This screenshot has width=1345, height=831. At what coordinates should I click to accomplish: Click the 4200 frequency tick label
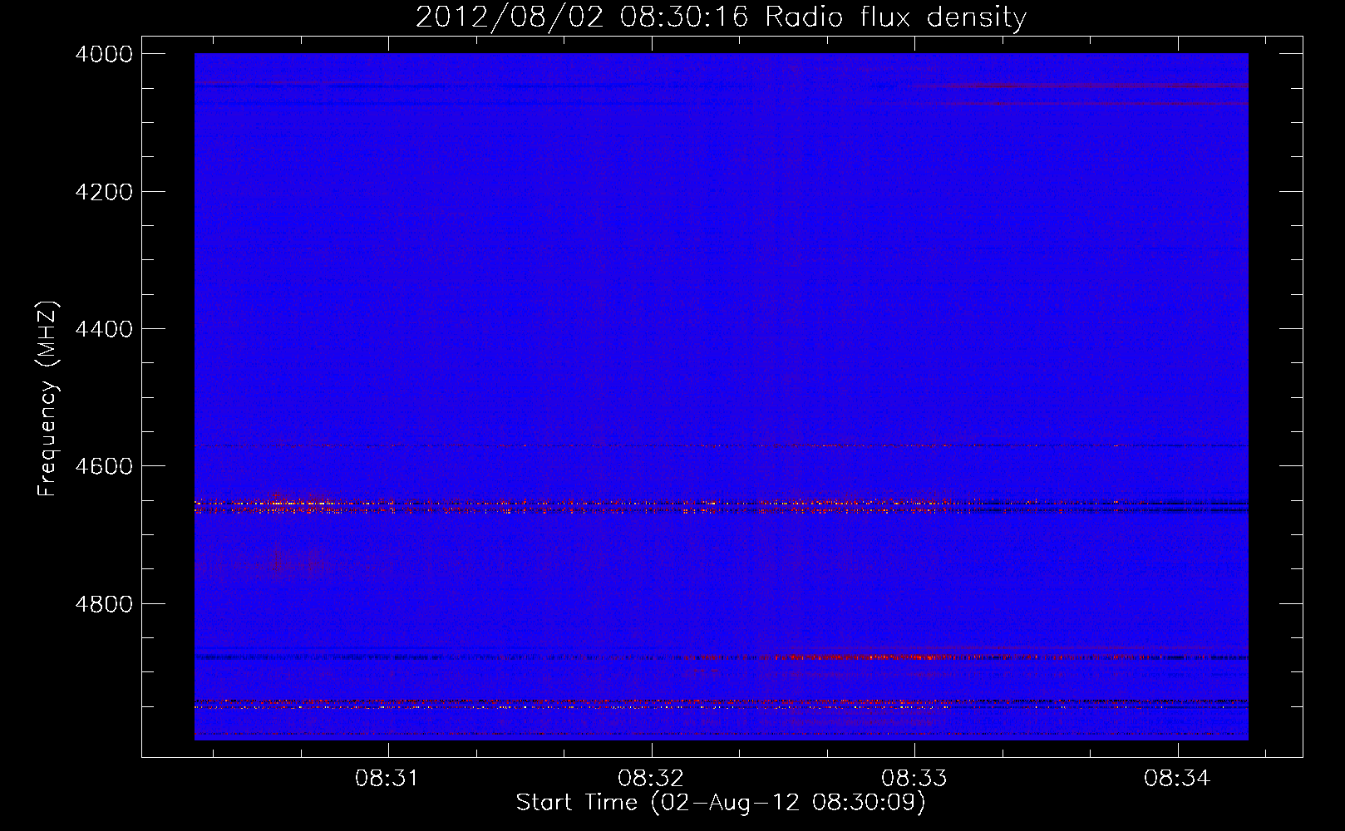point(104,192)
